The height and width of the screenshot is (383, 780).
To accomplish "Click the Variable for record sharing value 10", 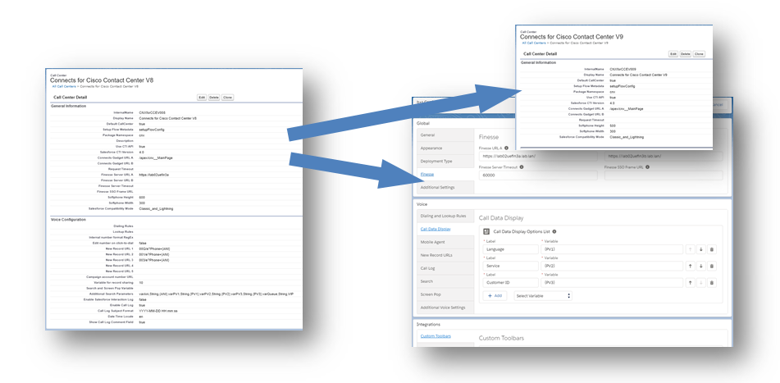I will (x=141, y=282).
